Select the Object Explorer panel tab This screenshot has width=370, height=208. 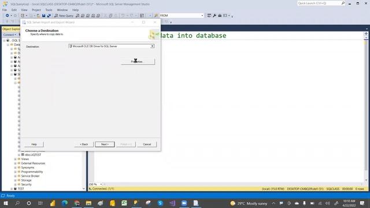click(11, 29)
